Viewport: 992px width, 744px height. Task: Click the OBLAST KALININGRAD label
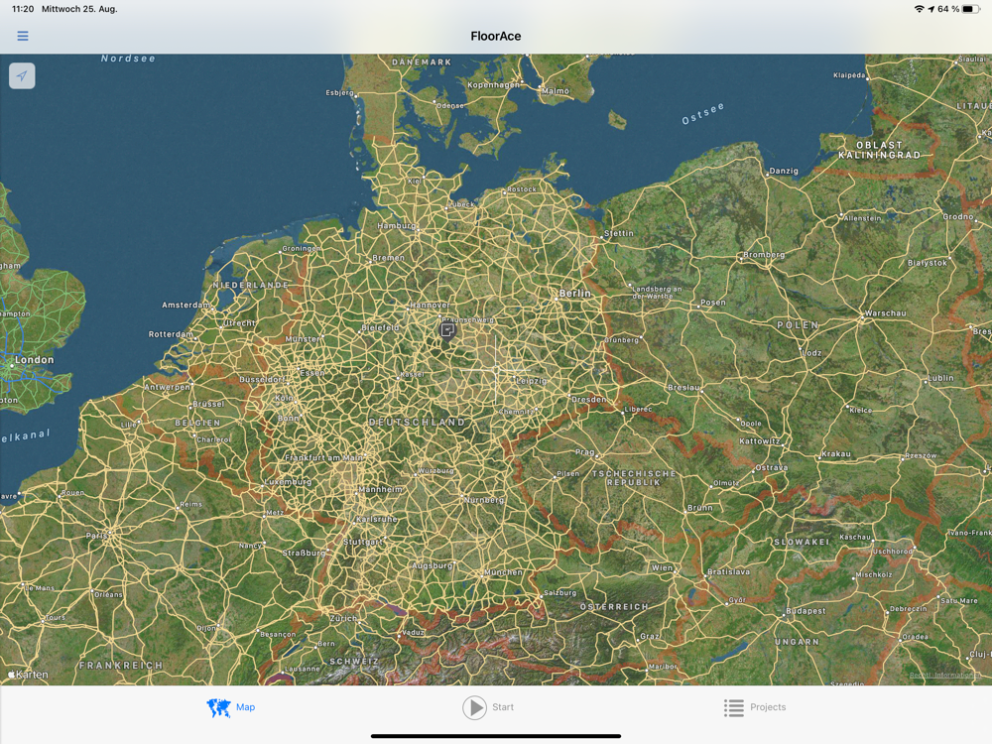(x=879, y=150)
